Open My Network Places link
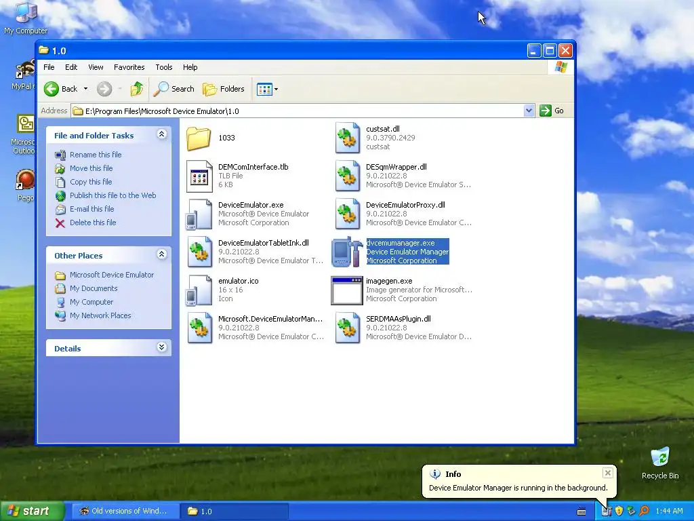The height and width of the screenshot is (521, 694). pyautogui.click(x=100, y=316)
